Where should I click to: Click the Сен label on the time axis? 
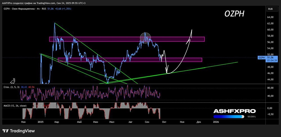click(x=147, y=122)
